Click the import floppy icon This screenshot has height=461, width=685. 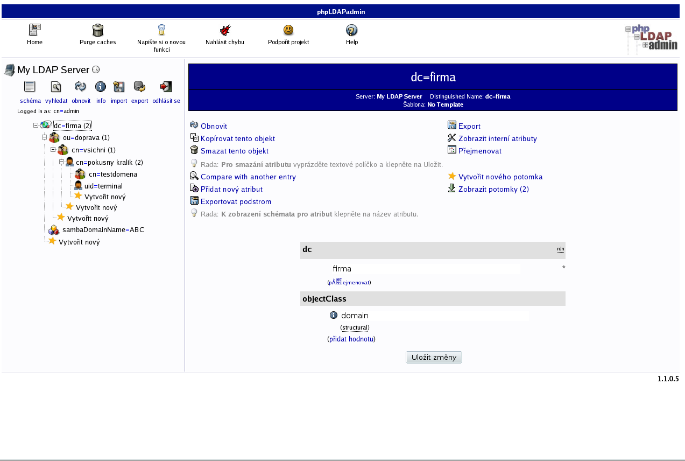[119, 87]
